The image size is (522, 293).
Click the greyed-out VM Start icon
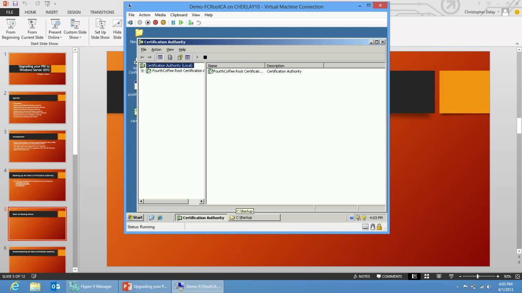click(140, 22)
